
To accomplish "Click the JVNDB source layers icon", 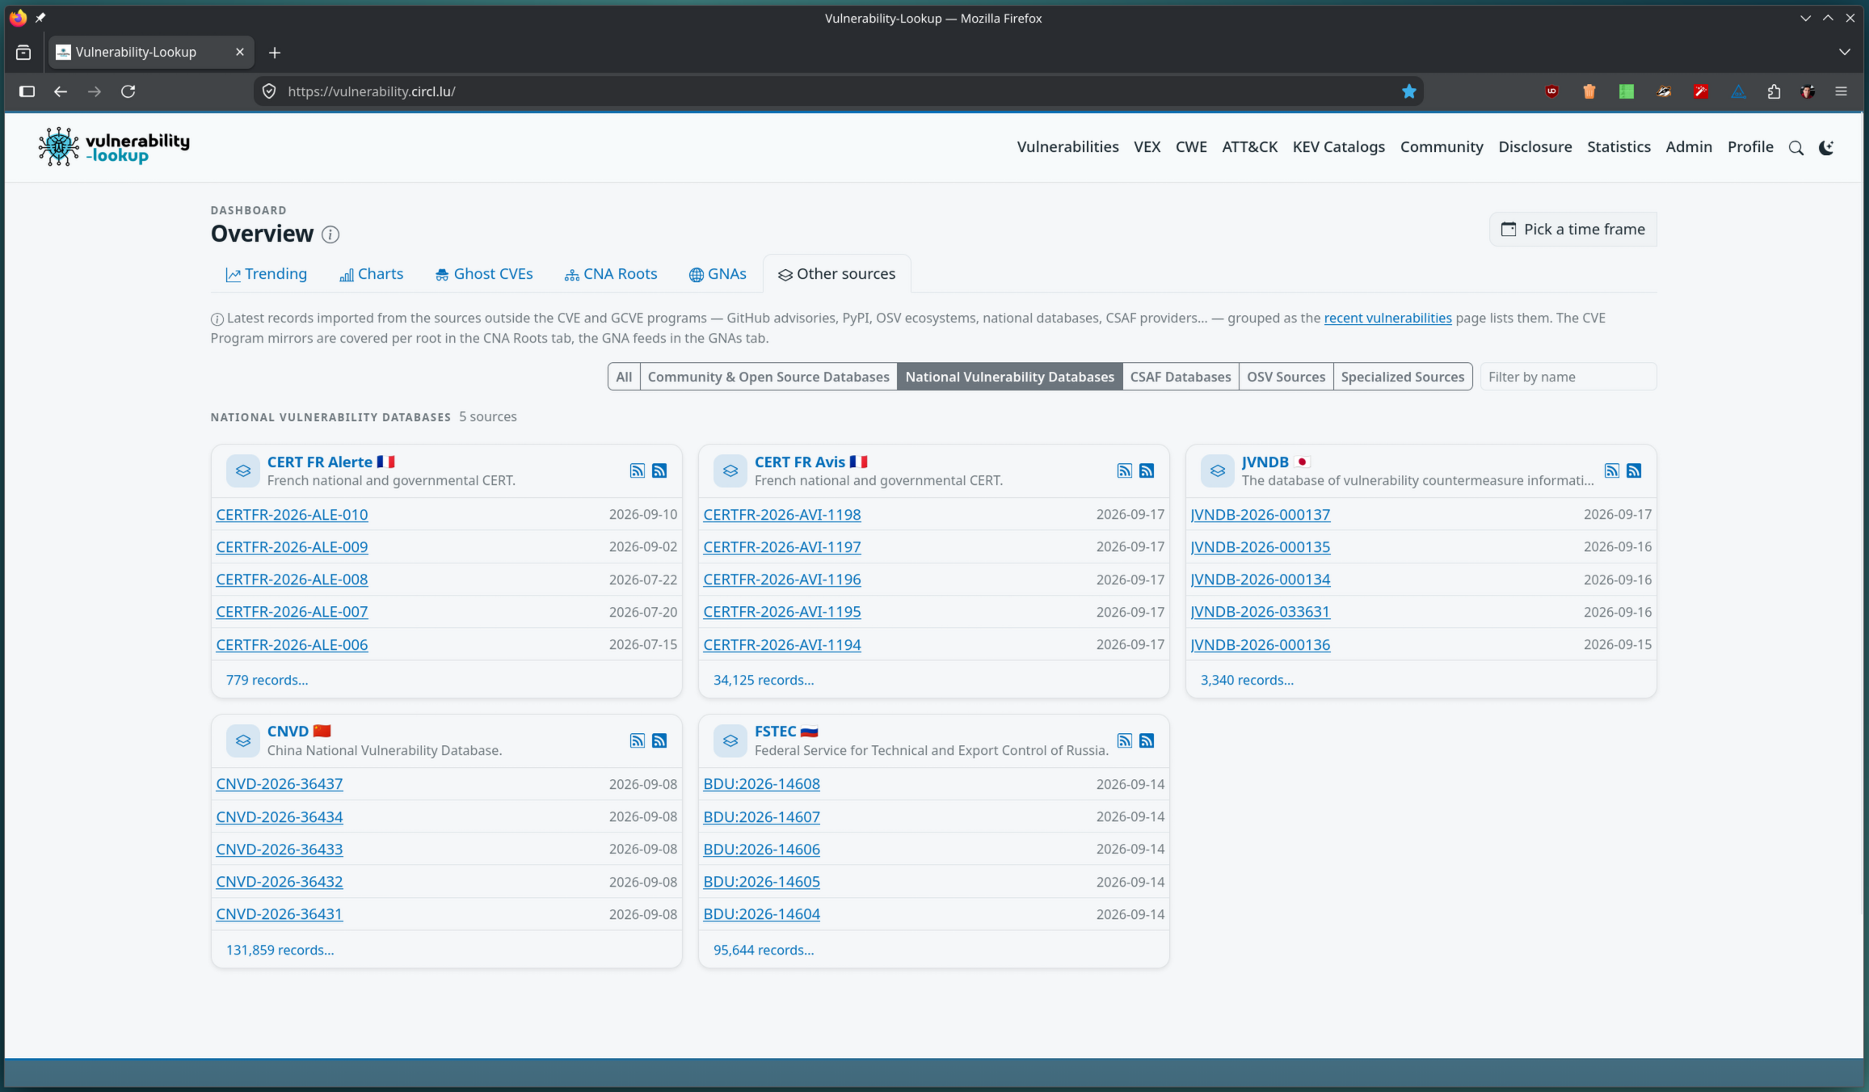I will click(1218, 471).
